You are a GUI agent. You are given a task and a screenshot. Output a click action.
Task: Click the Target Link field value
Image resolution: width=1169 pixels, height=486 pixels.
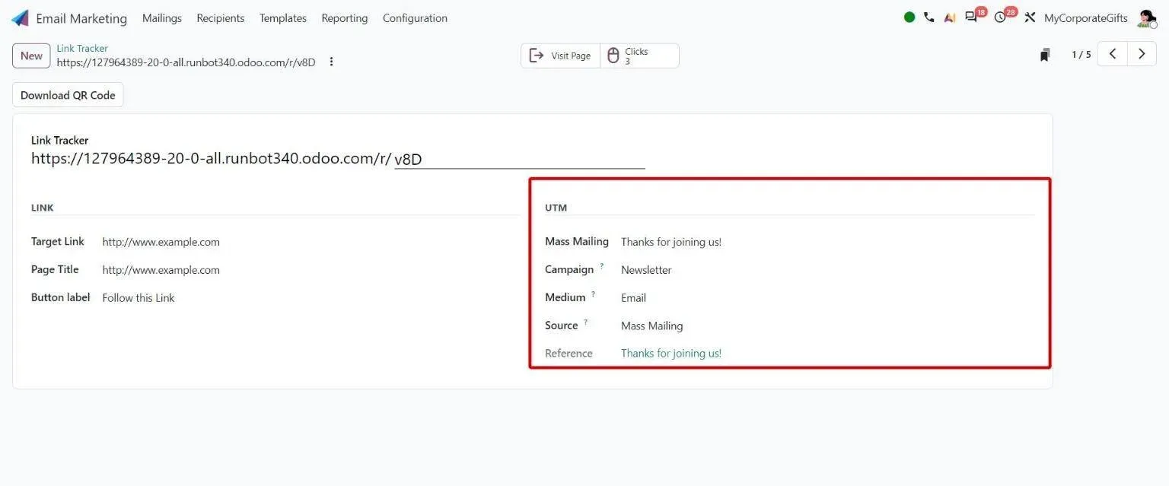click(161, 242)
